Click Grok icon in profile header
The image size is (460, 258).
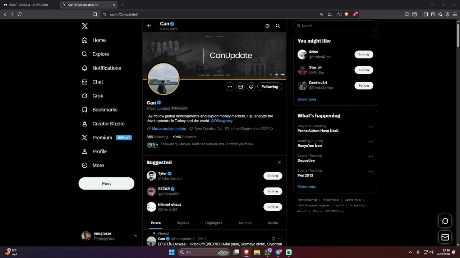click(267, 26)
